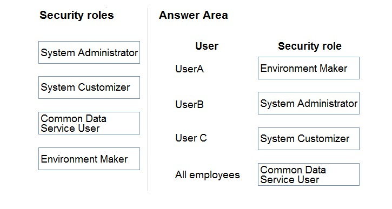
Task: Click the Security roles heading
Action: [76, 15]
